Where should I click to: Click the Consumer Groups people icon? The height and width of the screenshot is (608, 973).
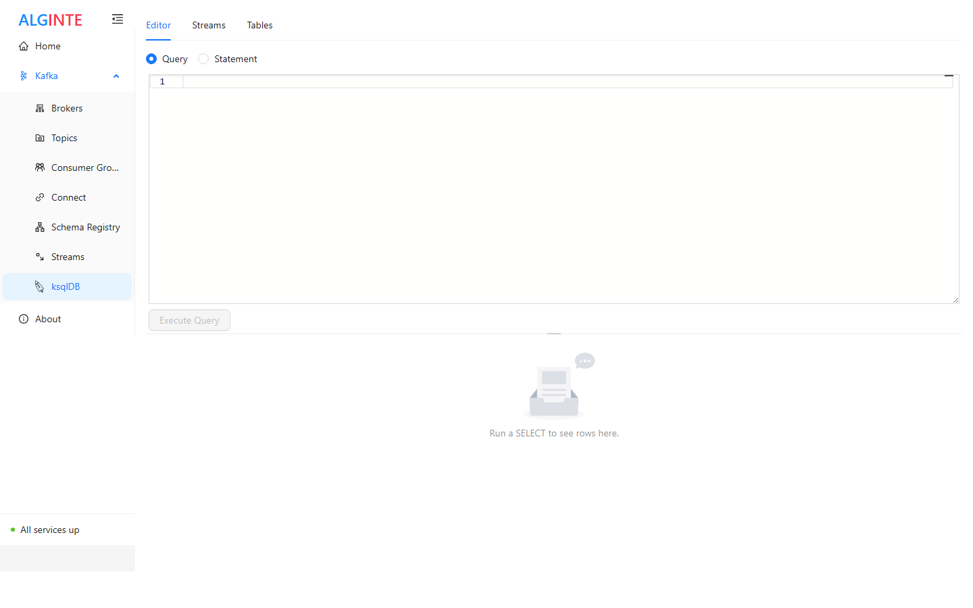click(x=40, y=168)
